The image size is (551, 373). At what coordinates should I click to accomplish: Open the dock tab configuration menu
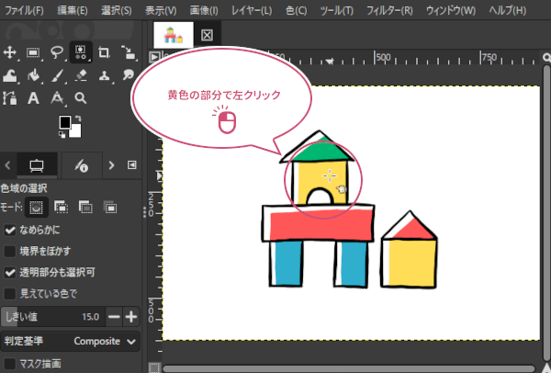(x=131, y=164)
